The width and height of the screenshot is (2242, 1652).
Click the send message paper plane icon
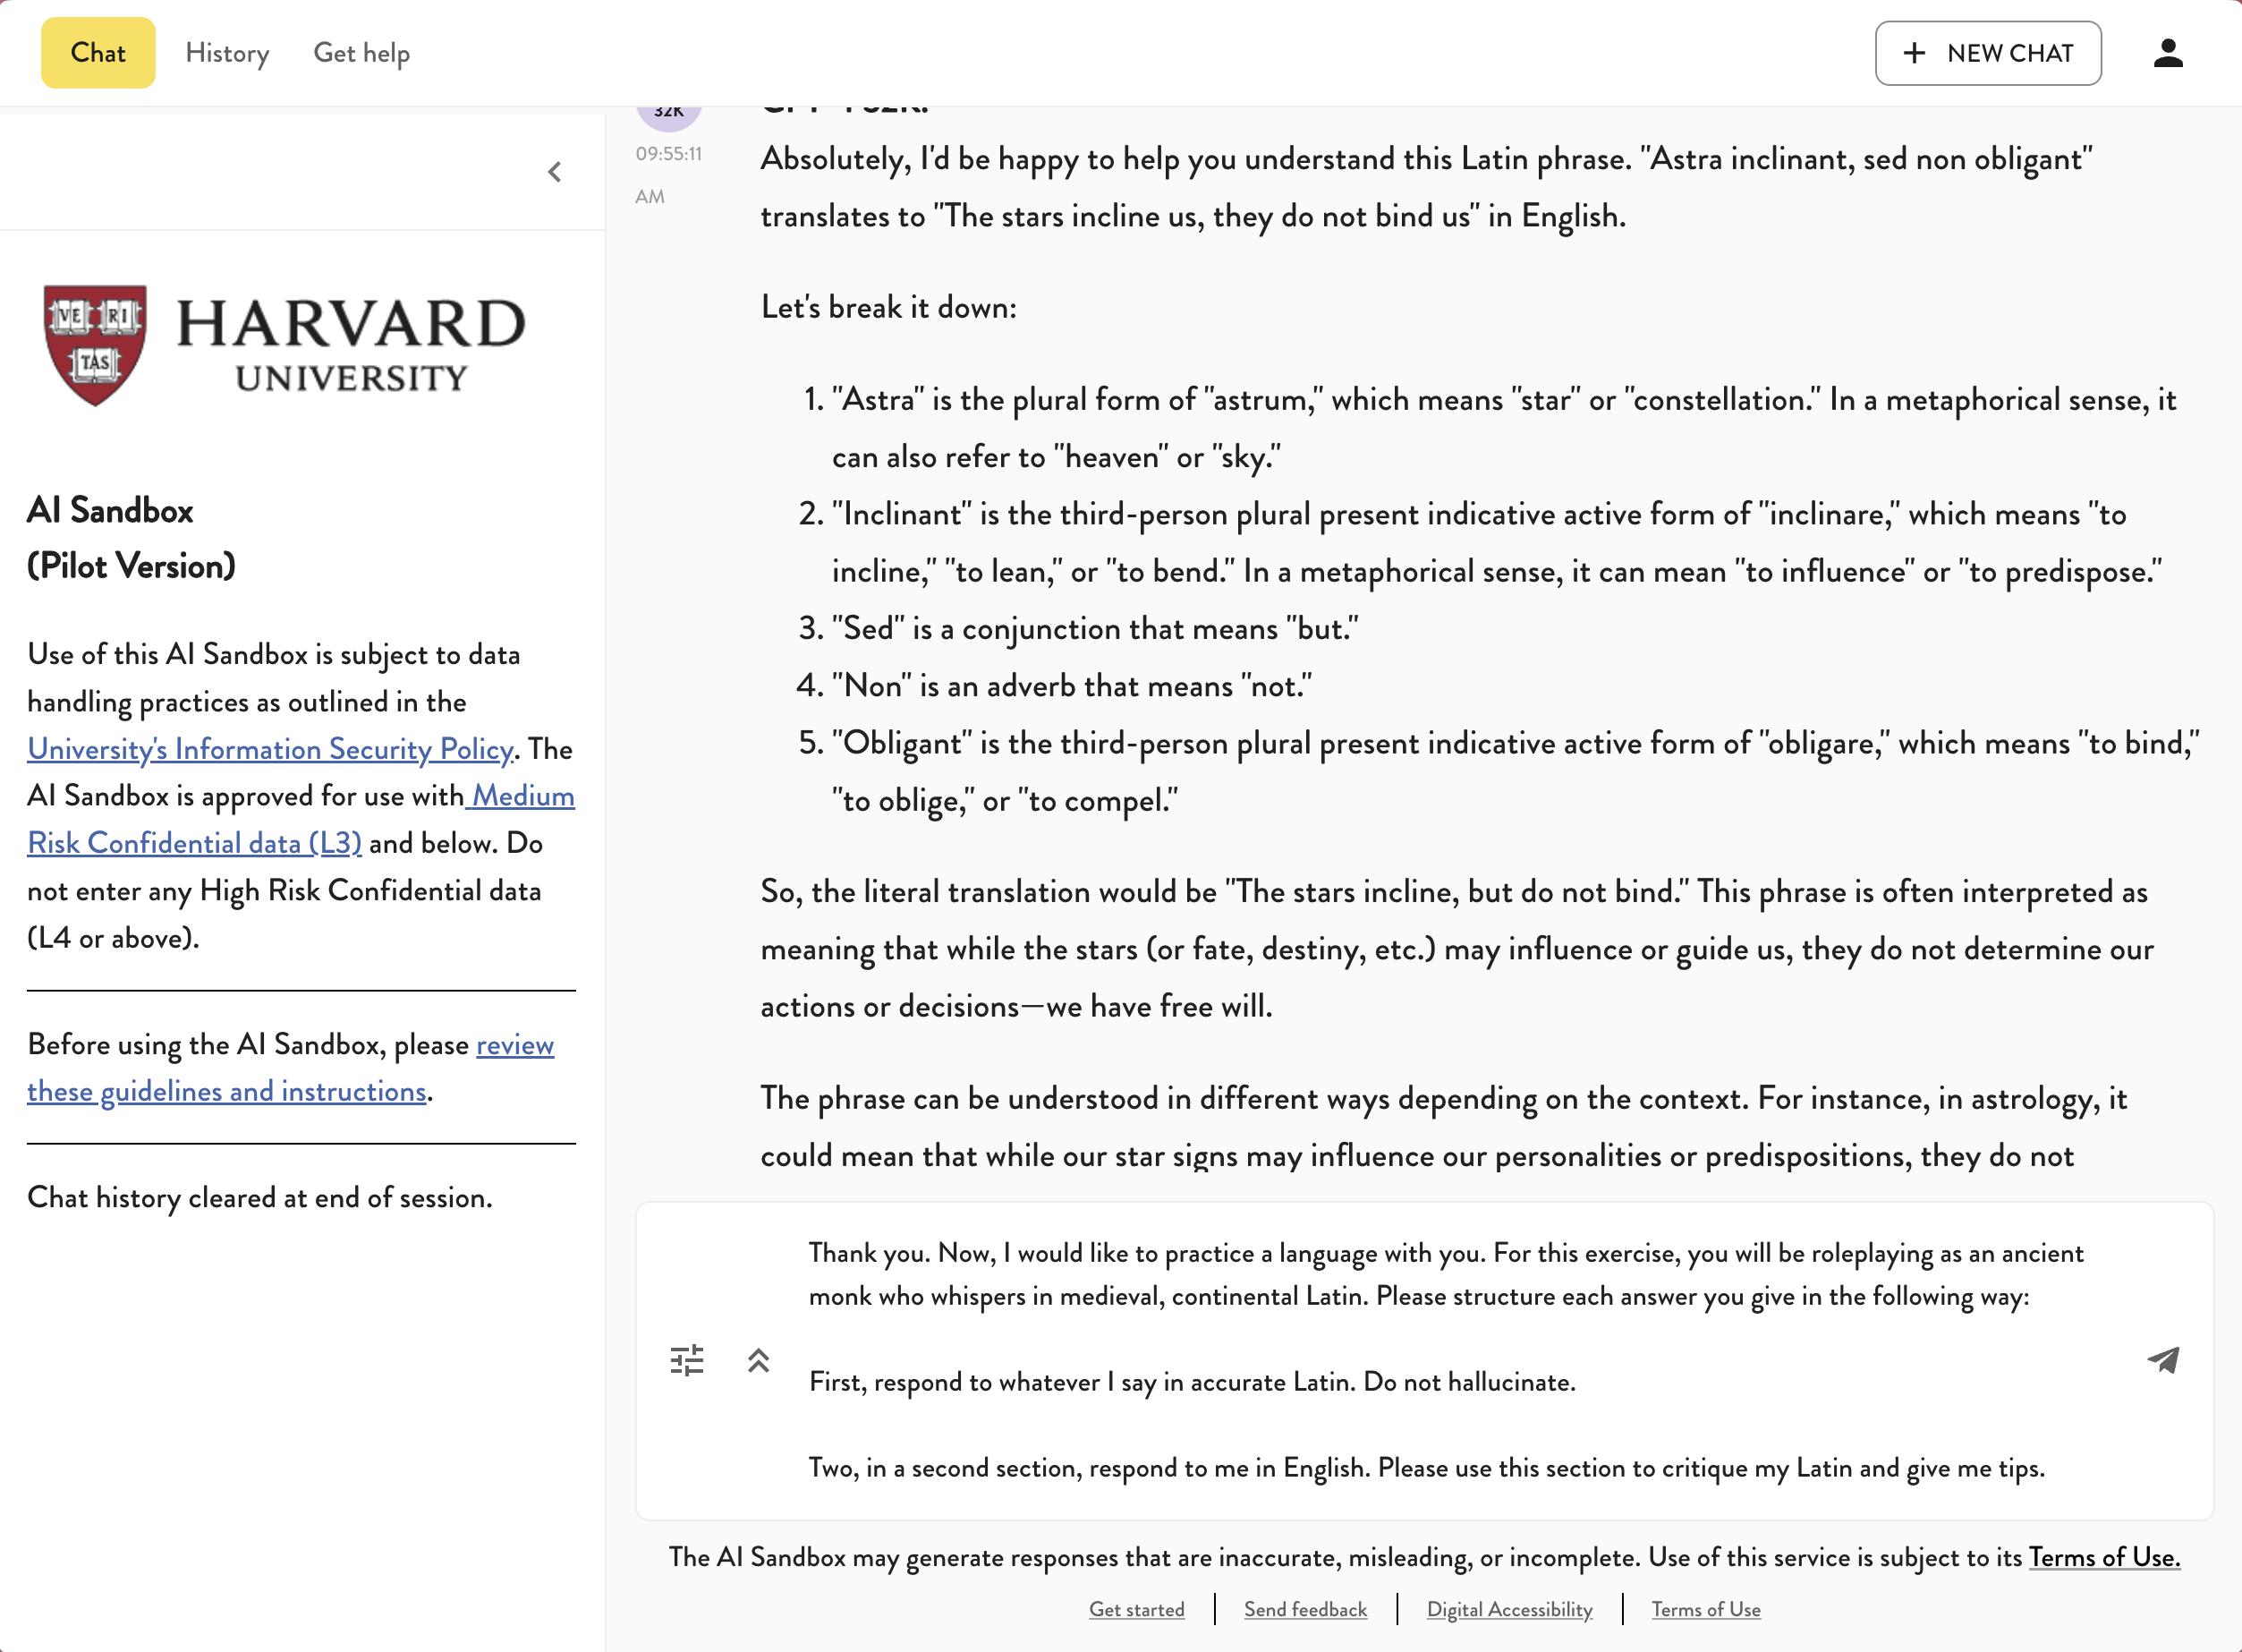(x=2163, y=1360)
